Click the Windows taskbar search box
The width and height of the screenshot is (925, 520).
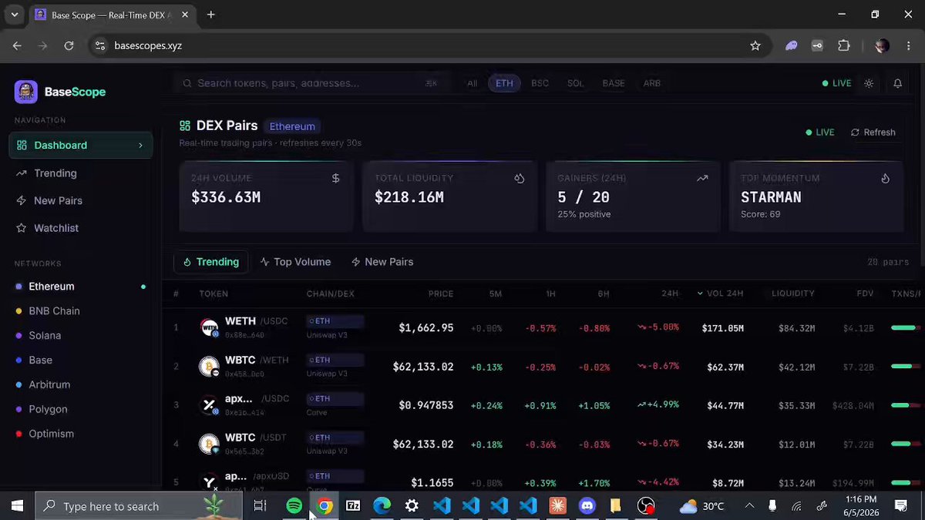[x=139, y=506]
